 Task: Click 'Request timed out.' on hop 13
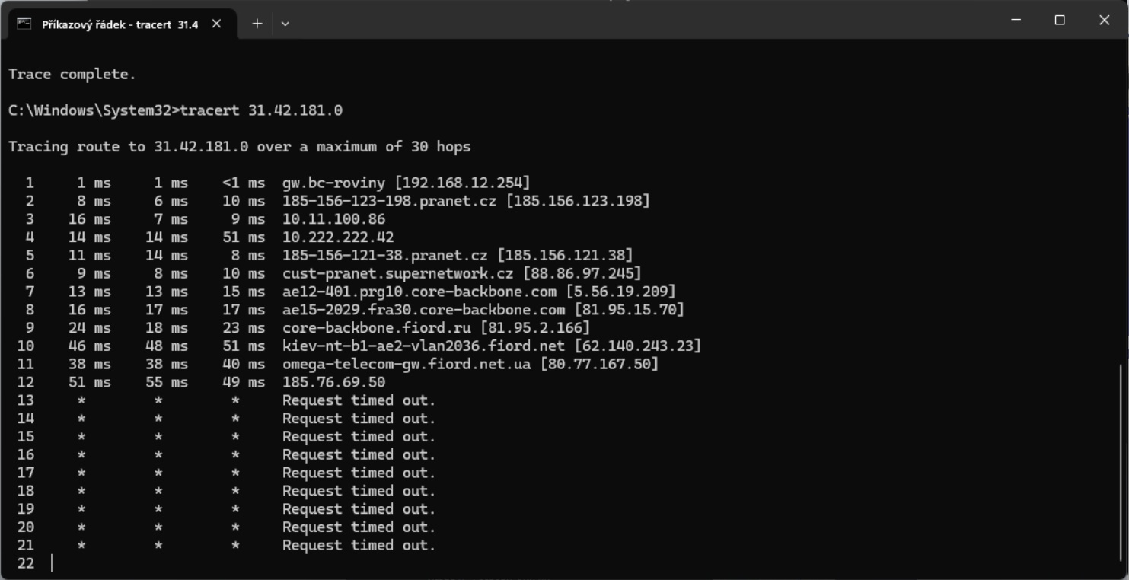359,400
